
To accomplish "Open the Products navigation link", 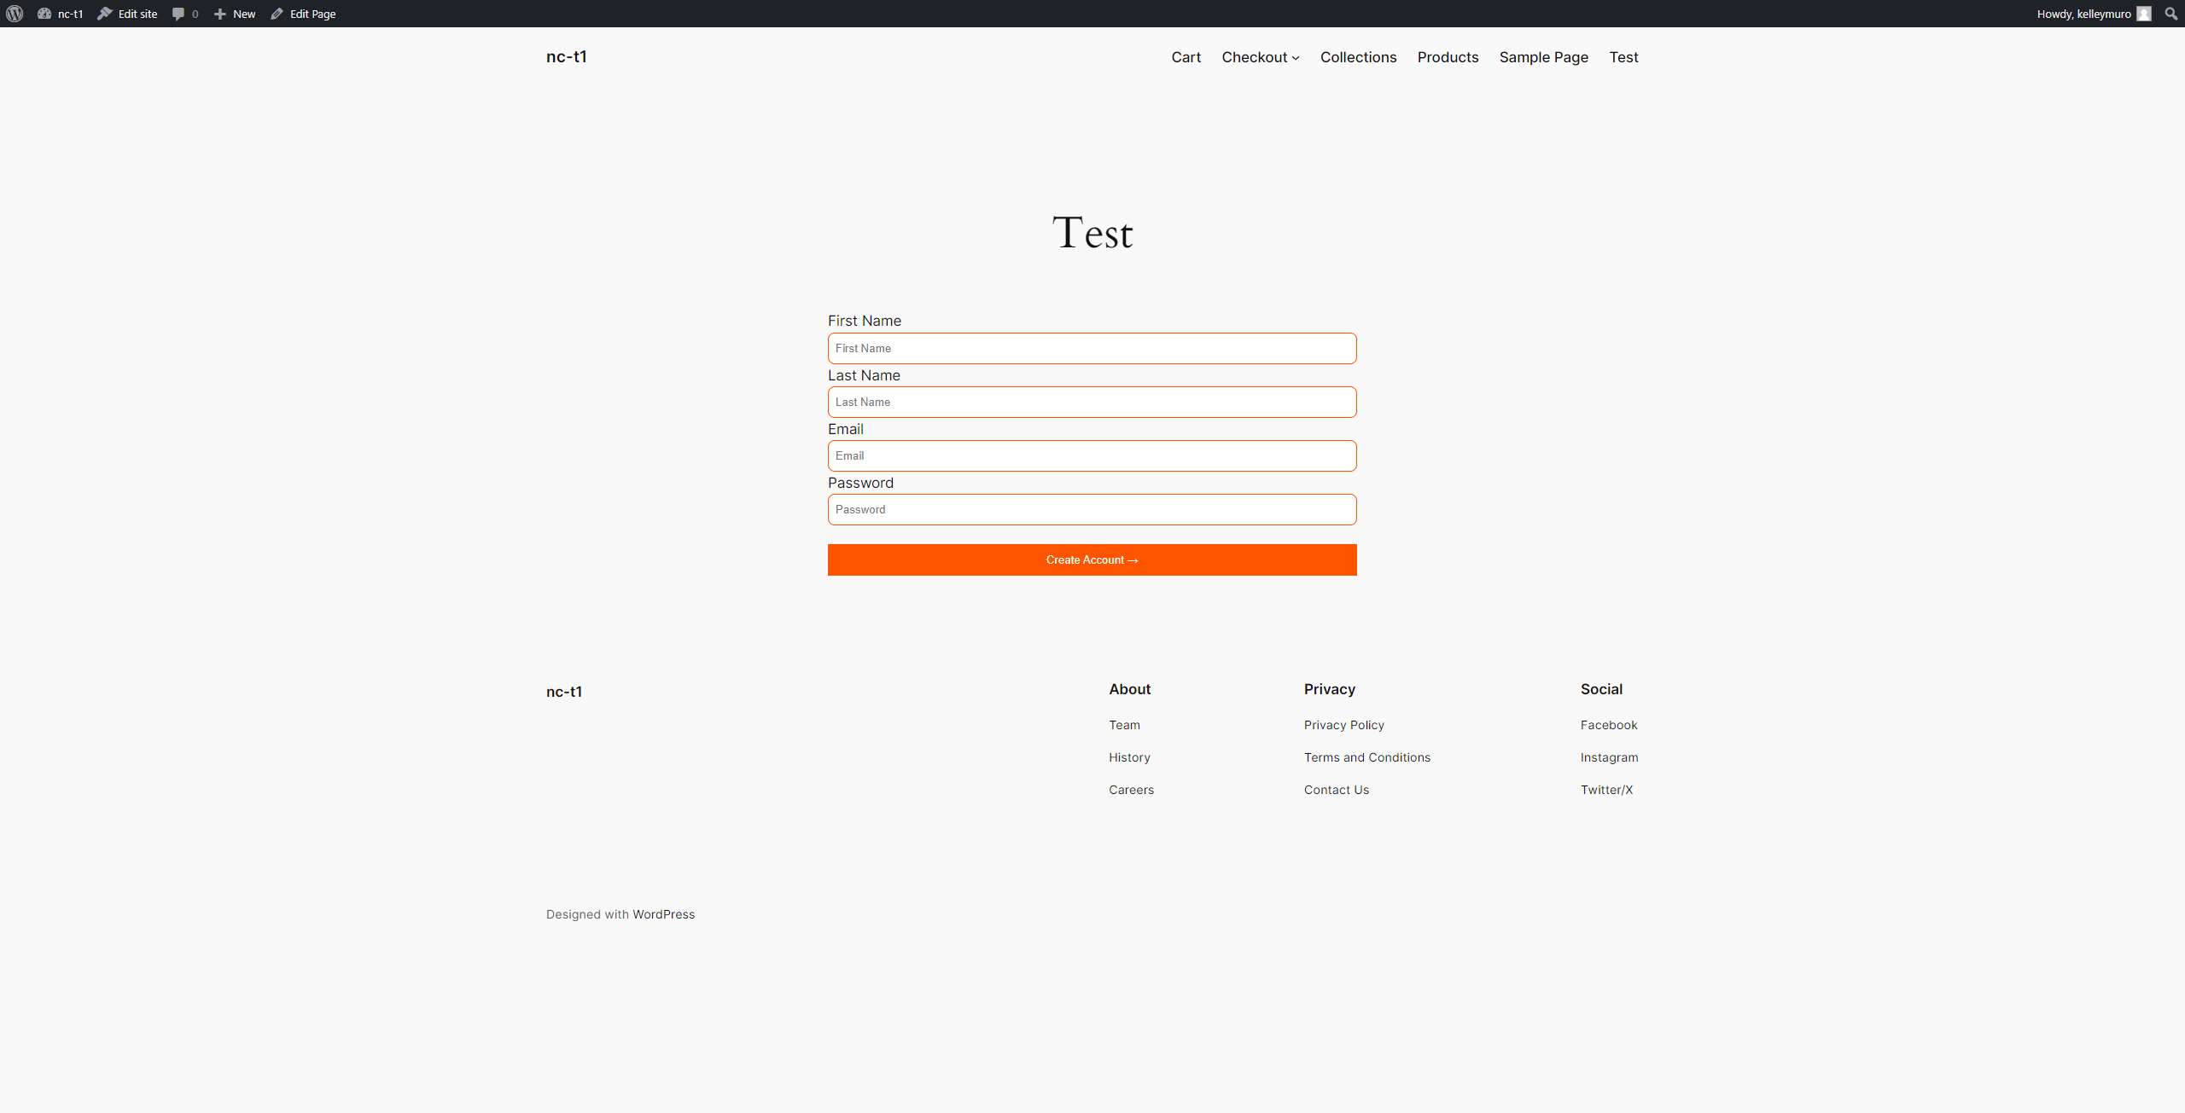I will pyautogui.click(x=1448, y=57).
